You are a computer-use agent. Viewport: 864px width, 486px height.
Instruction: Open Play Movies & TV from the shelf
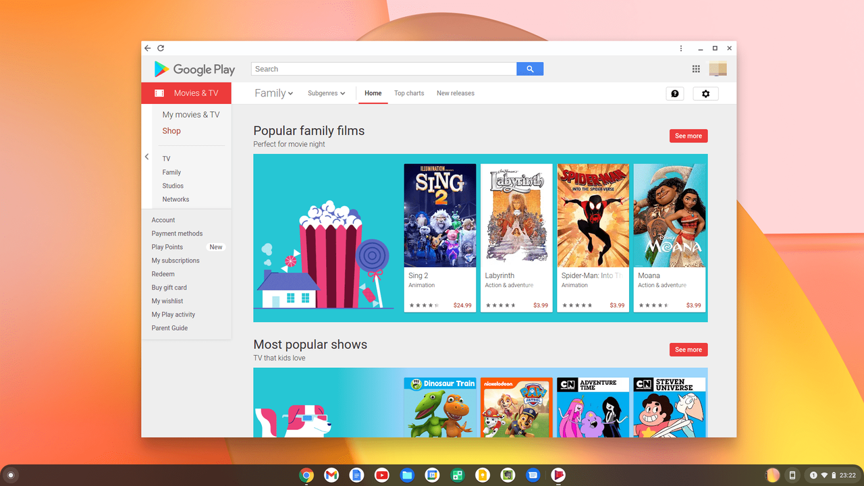point(558,475)
